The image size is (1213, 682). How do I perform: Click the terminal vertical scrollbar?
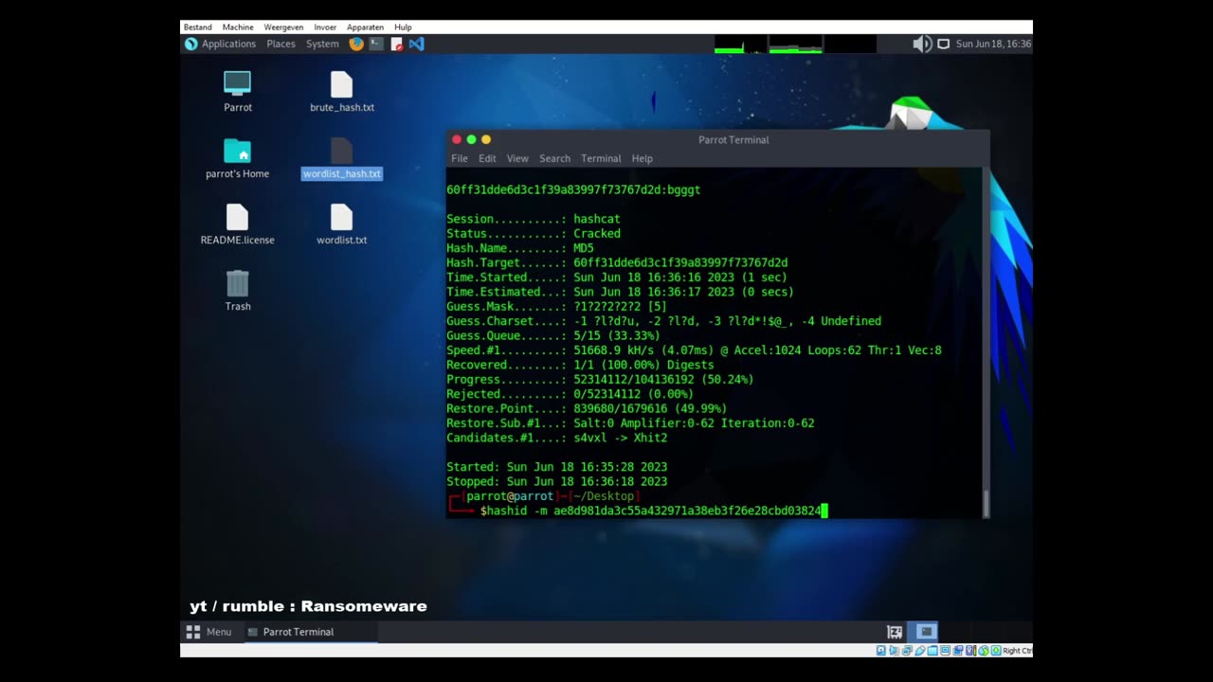986,343
